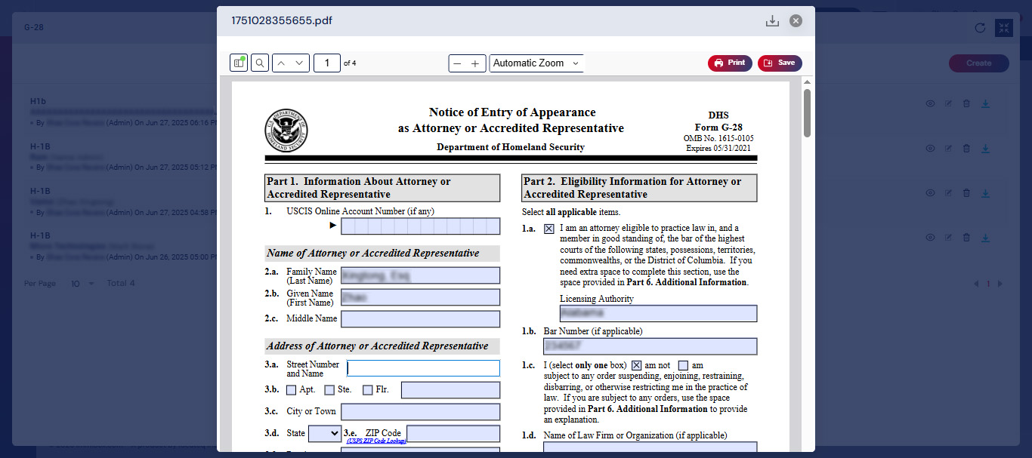Image resolution: width=1032 pixels, height=458 pixels.
Task: Download the PDF from viewer header
Action: (772, 21)
